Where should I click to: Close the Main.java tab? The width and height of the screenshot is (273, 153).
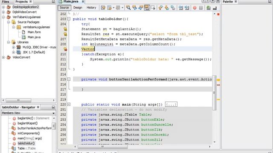coord(83,2)
